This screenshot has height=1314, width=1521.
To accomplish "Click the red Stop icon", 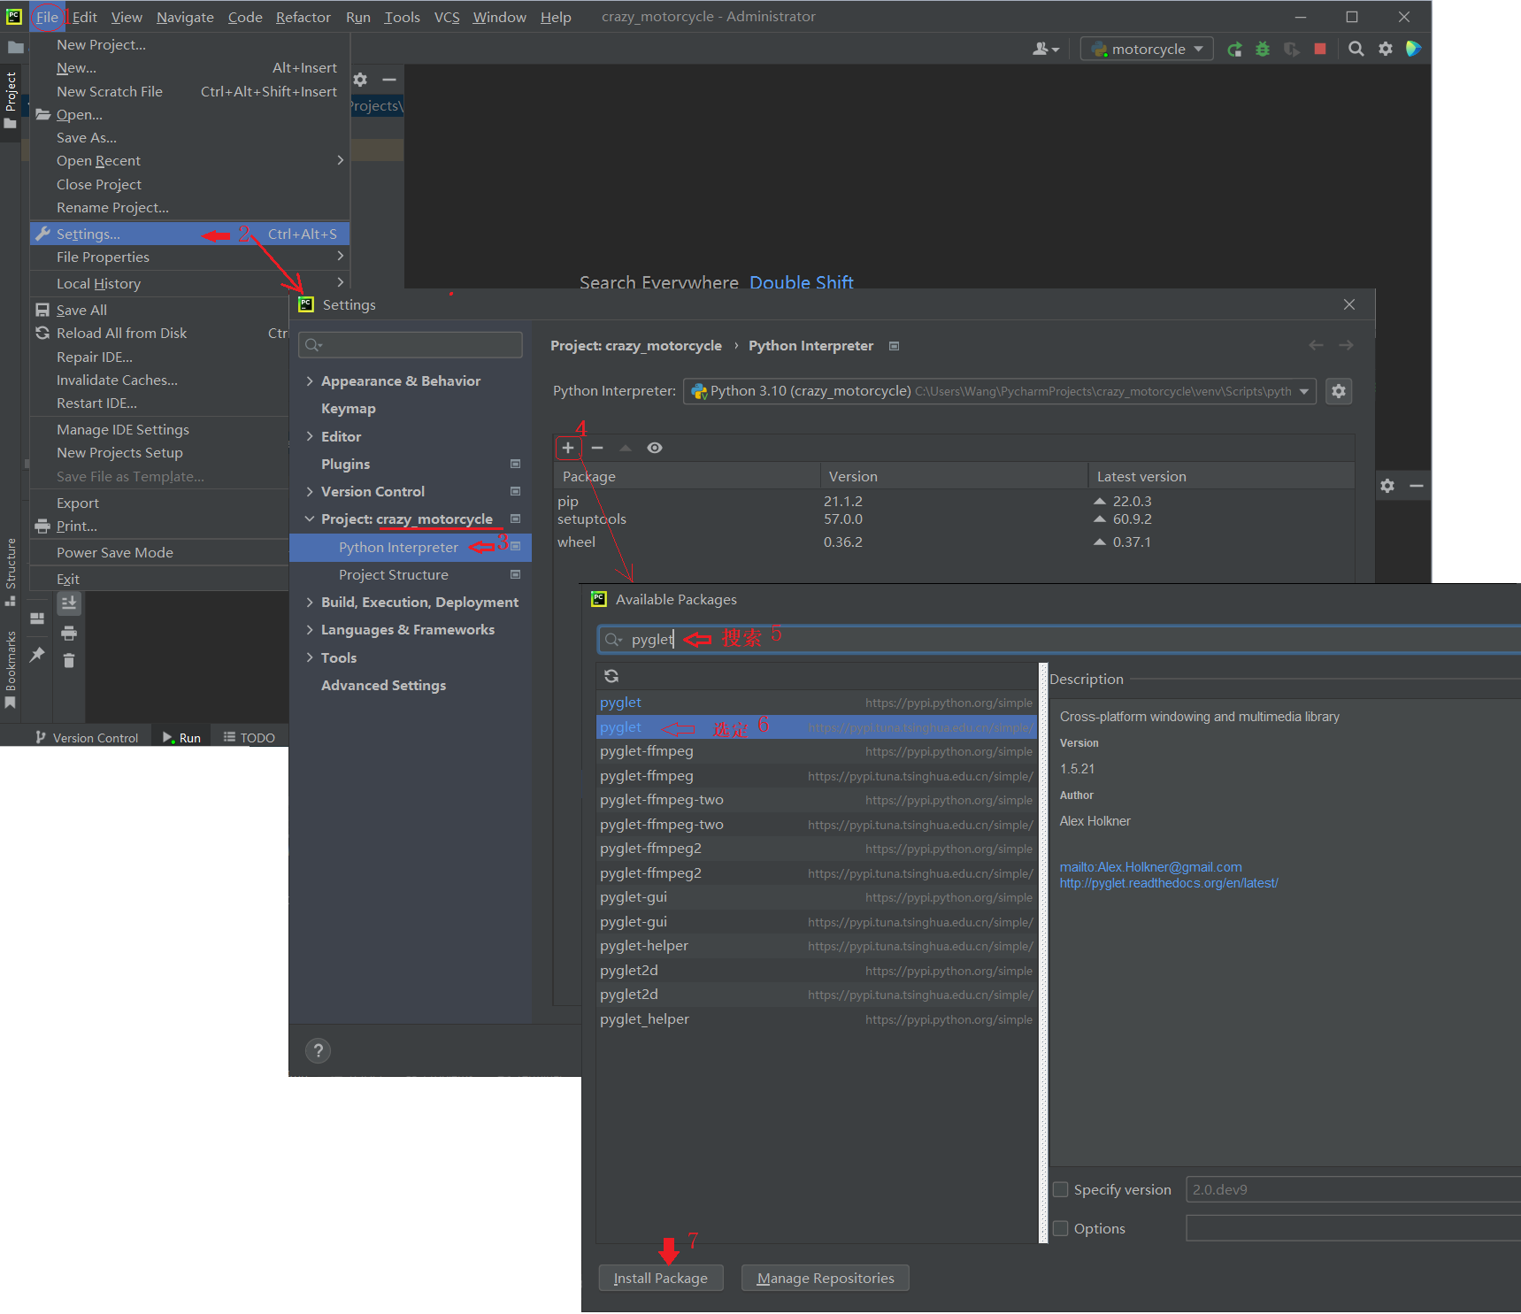I will click(x=1320, y=49).
